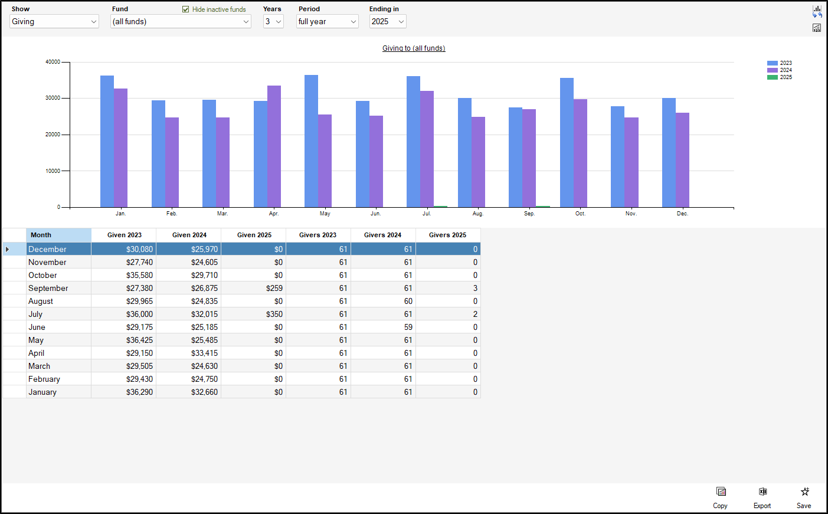Click the Export to Excel icon
The width and height of the screenshot is (828, 514).
[x=762, y=492]
